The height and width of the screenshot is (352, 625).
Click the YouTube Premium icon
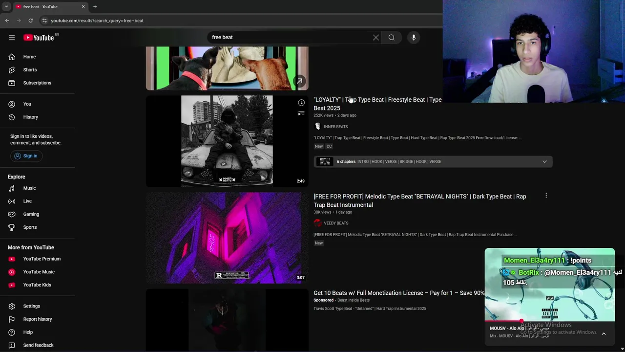[12, 259]
